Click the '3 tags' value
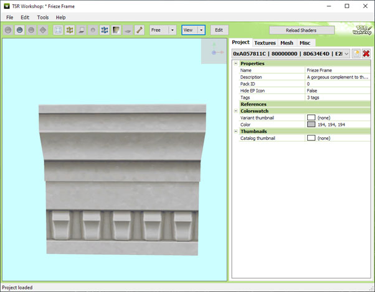Viewport: 375px width, 292px height. [x=338, y=98]
